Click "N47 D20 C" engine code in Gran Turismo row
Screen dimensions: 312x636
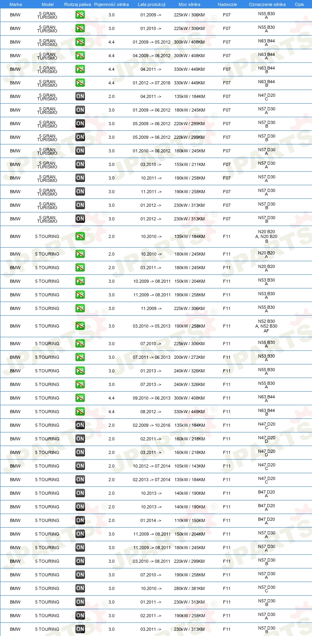pyautogui.click(x=267, y=97)
